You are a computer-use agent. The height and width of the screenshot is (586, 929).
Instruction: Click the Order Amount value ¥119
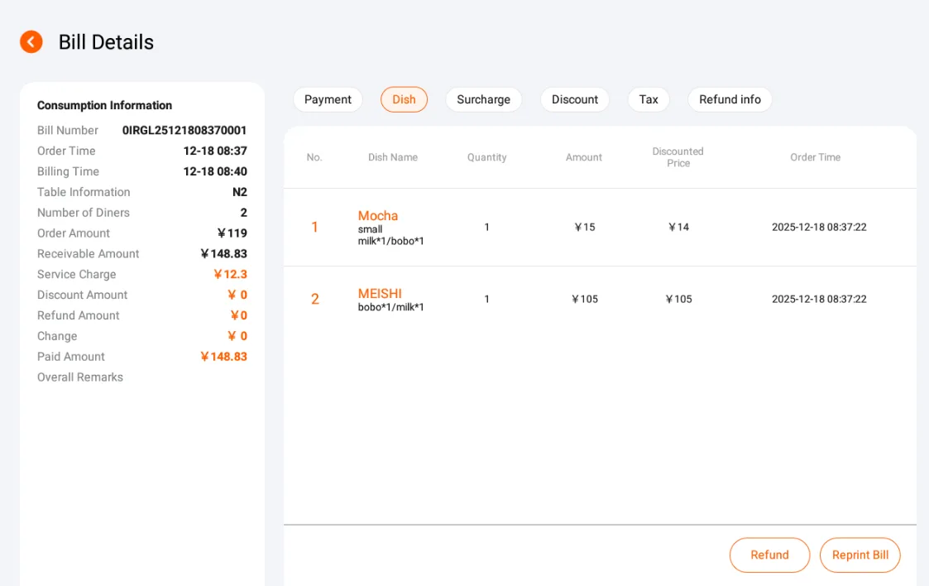(232, 233)
